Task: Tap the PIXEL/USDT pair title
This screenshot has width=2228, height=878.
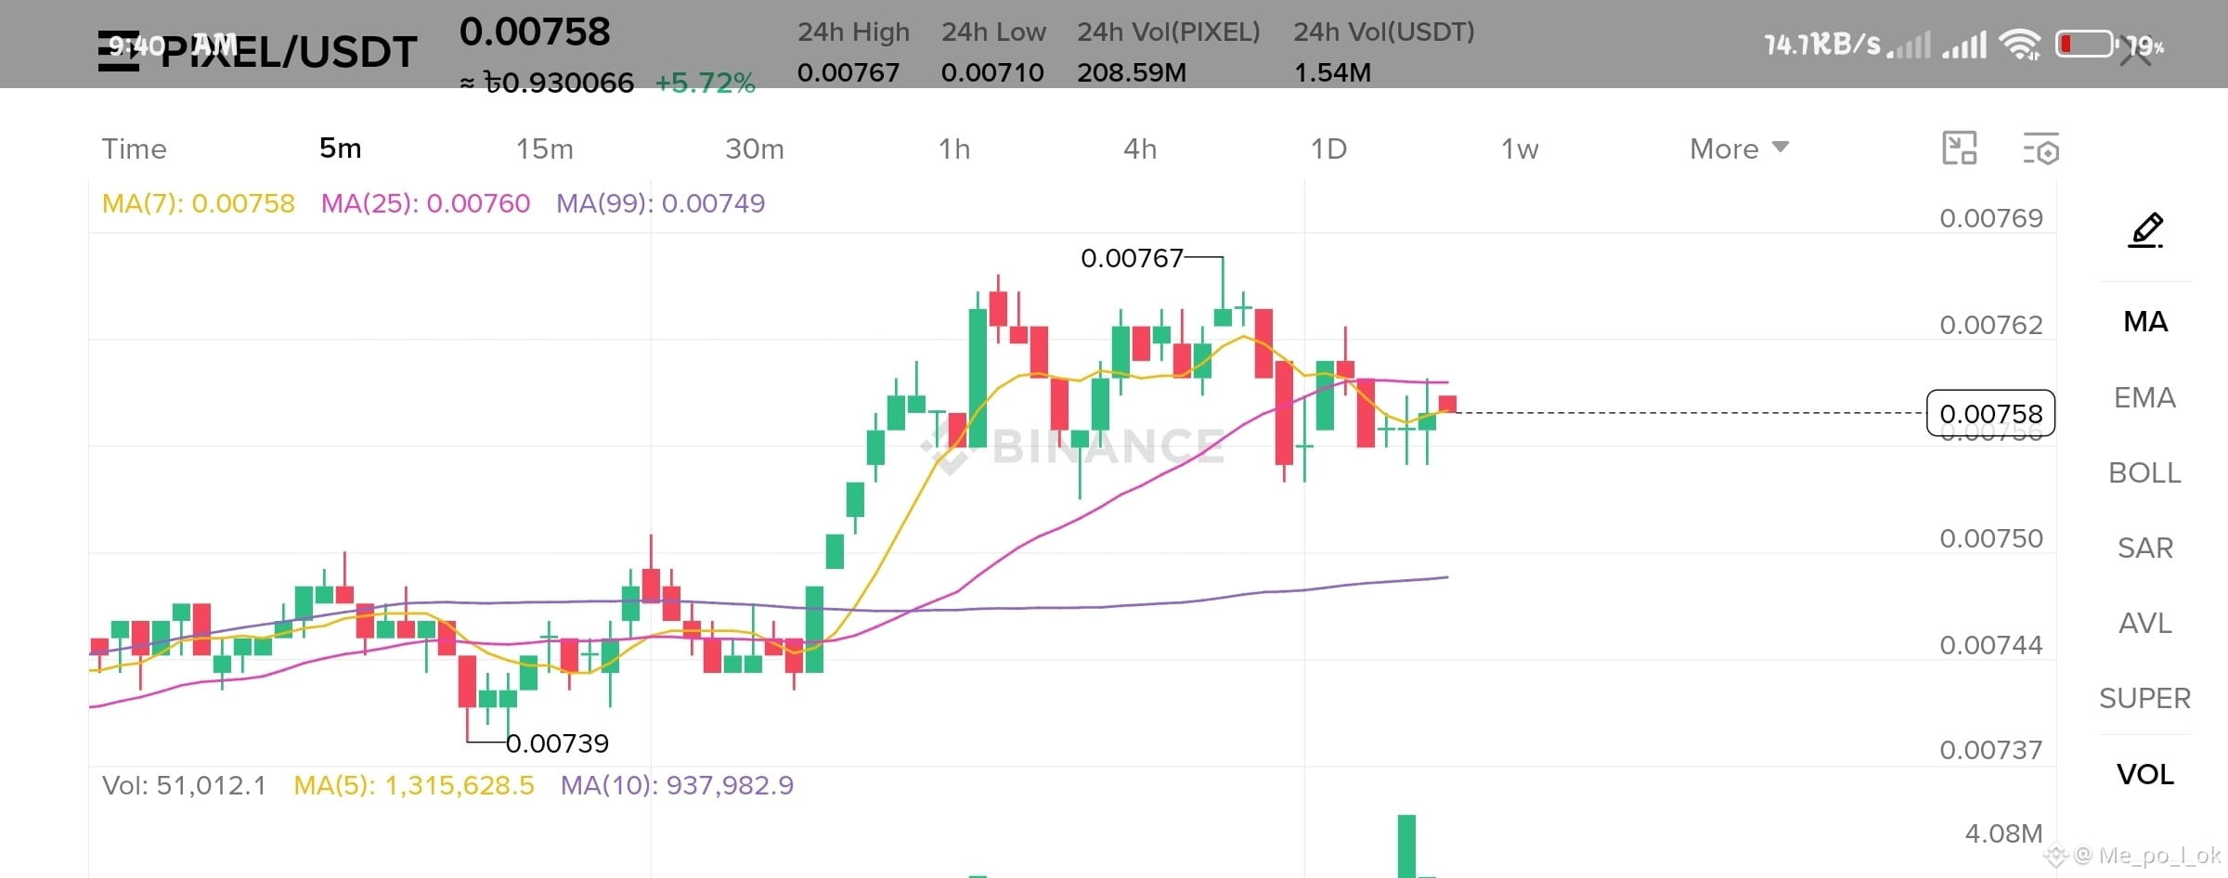Action: tap(289, 52)
